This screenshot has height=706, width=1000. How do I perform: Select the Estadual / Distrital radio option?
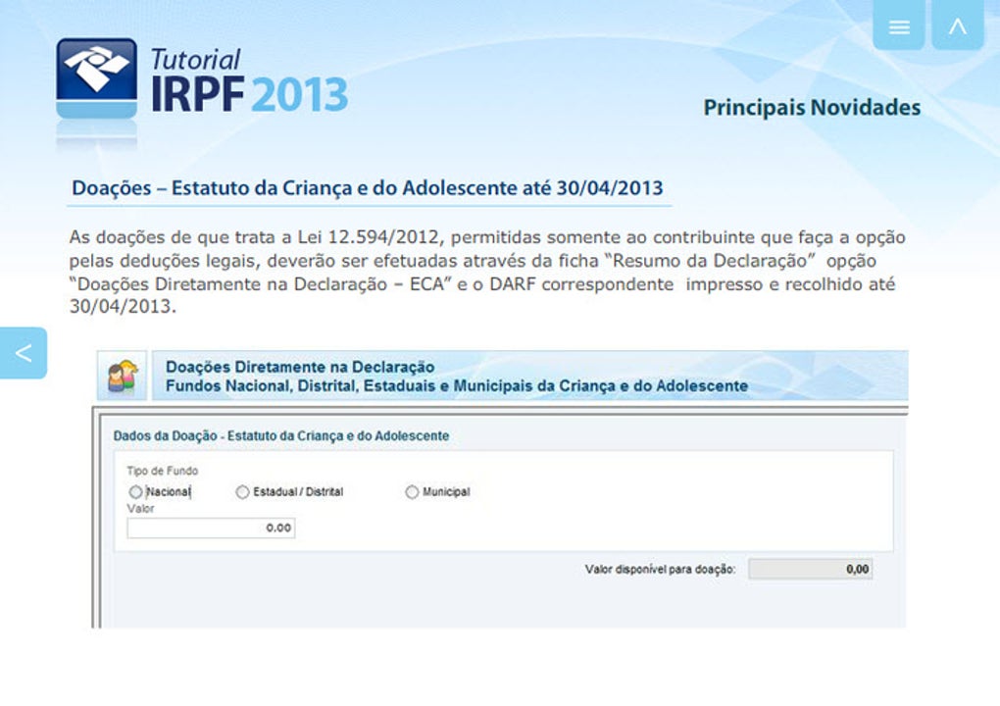pyautogui.click(x=242, y=491)
